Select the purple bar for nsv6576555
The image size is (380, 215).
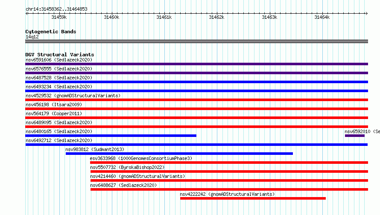pyautogui.click(x=196, y=73)
